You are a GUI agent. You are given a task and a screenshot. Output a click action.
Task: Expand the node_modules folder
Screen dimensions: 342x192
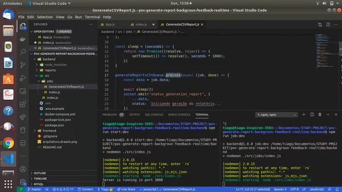coord(37,65)
